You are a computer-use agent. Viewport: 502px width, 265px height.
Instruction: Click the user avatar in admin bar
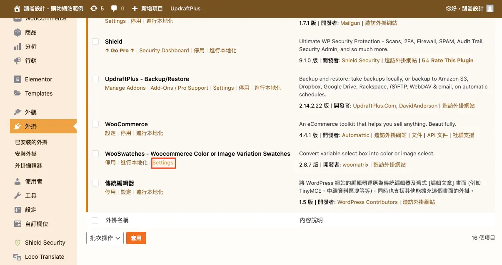(x=490, y=8)
